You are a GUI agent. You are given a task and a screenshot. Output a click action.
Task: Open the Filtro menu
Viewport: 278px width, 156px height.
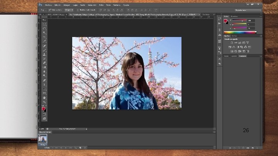(101, 5)
